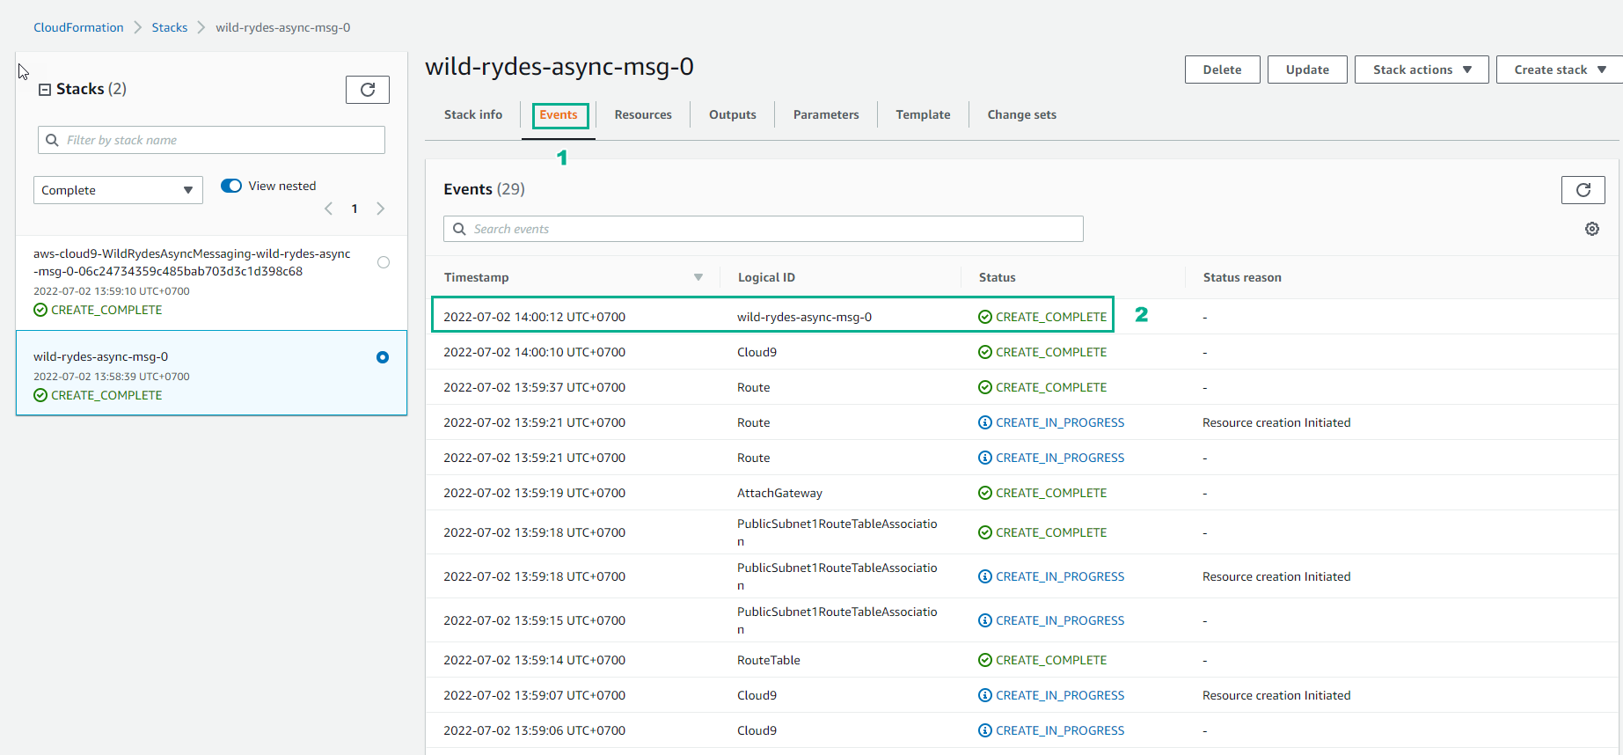Click the Logical ID column header
The height and width of the screenshot is (755, 1623).
pyautogui.click(x=766, y=277)
